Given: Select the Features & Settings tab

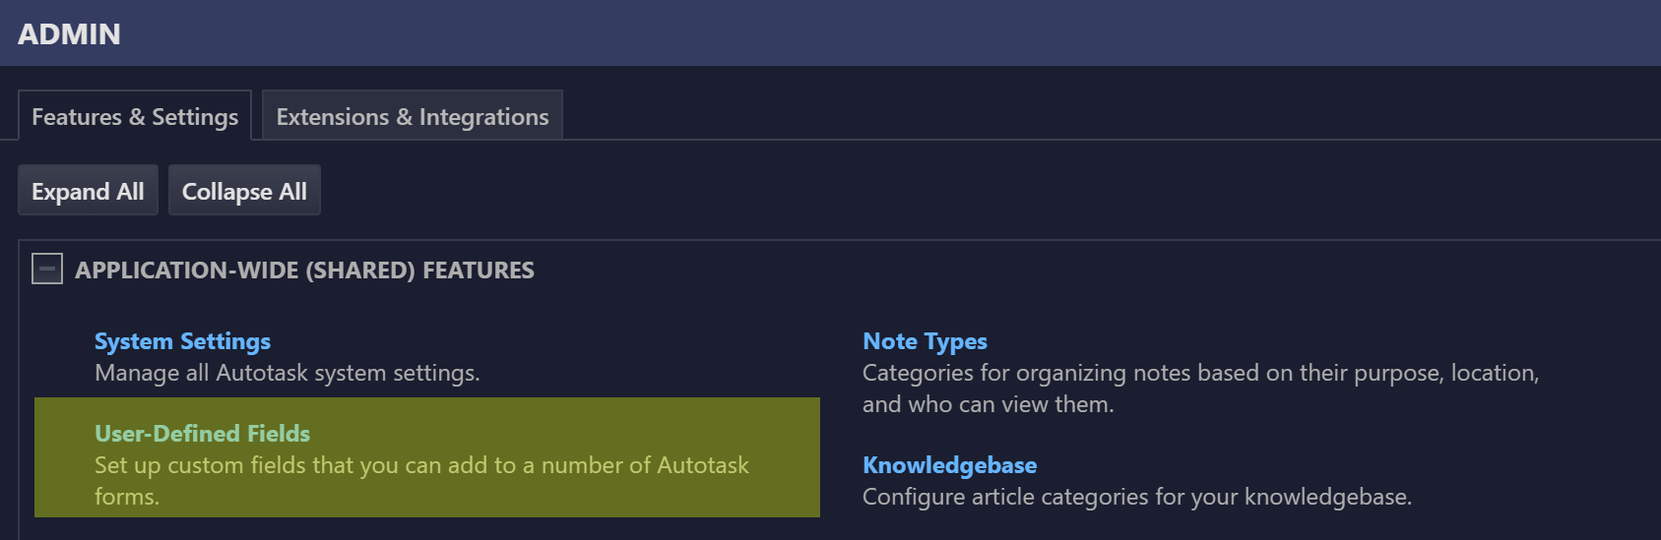Looking at the screenshot, I should tap(135, 116).
